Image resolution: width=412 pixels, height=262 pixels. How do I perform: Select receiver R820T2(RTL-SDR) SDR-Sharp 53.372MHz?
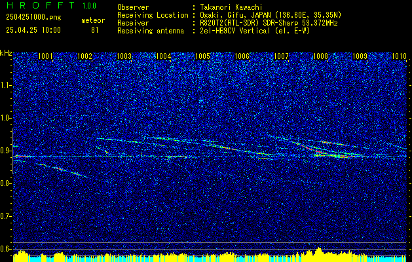(x=267, y=23)
